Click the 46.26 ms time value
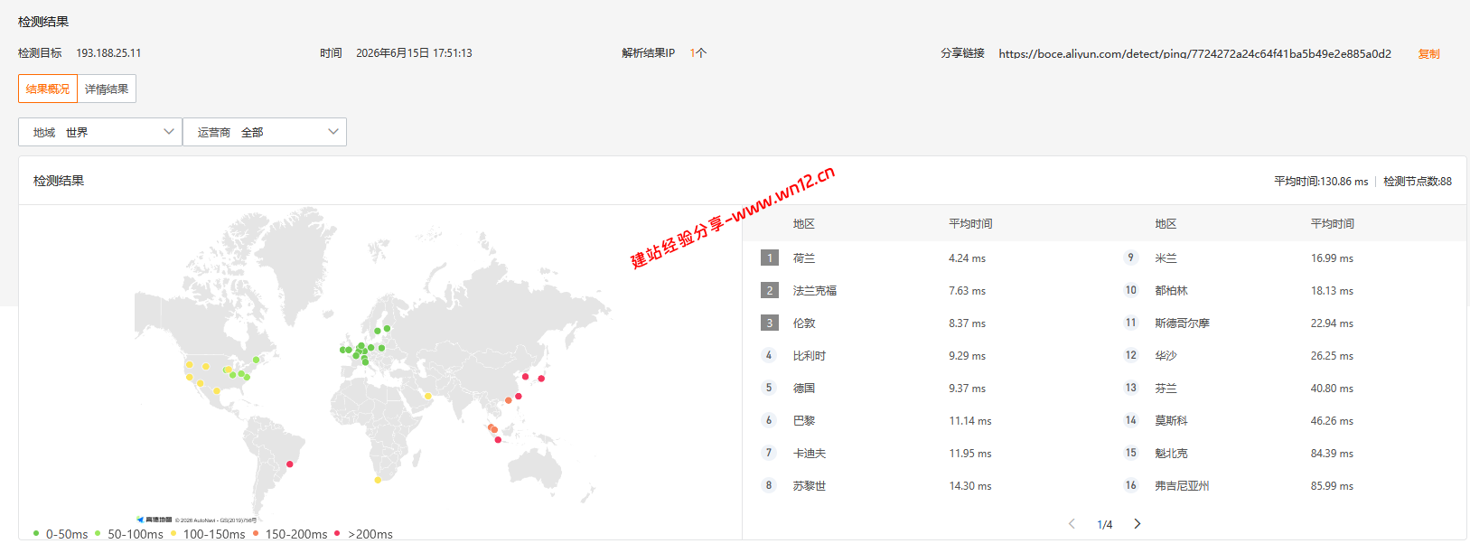The width and height of the screenshot is (1470, 553). (x=1332, y=421)
